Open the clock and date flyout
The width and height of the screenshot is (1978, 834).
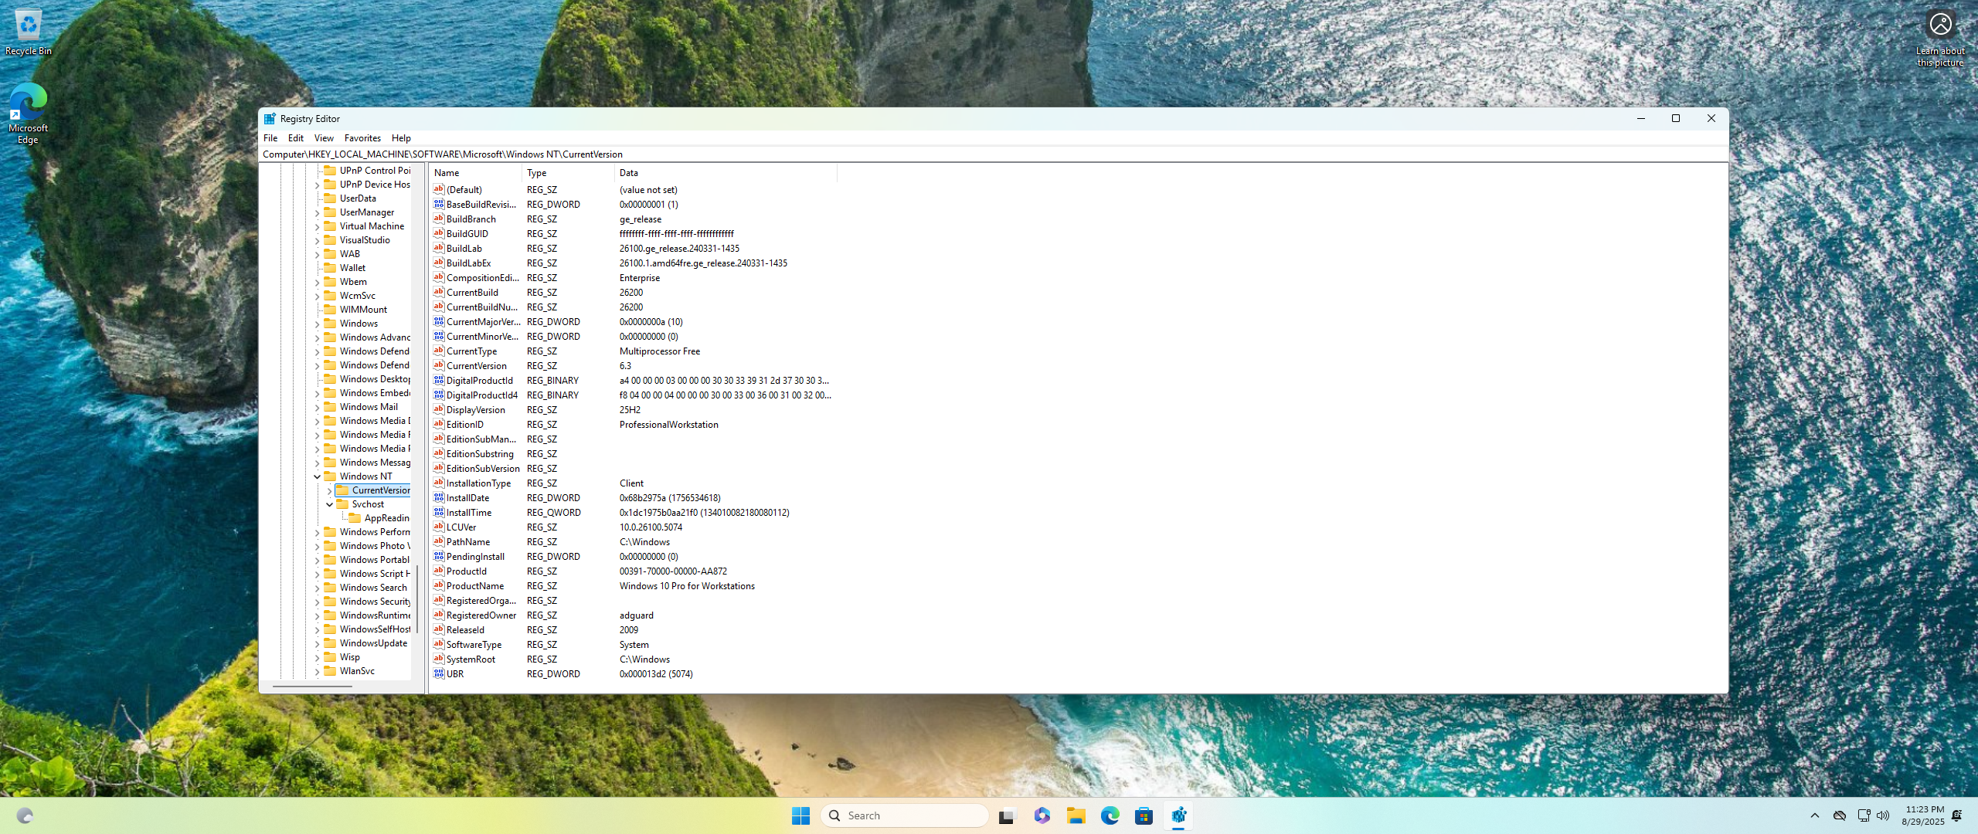click(x=1923, y=815)
